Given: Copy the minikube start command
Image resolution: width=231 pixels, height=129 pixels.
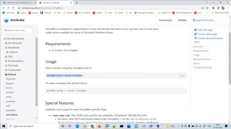Looking at the screenshot, I should [182, 75].
